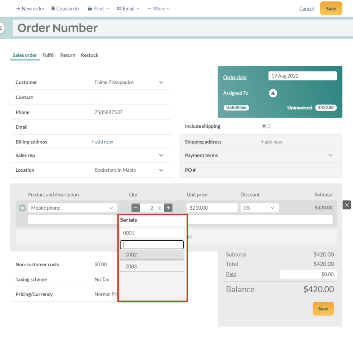Screen dimensions: 353x337
Task: Switch to the Fulfill tab
Action: click(48, 55)
